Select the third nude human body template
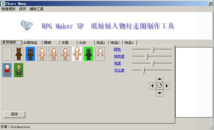The image size is (214, 130). pos(65,54)
